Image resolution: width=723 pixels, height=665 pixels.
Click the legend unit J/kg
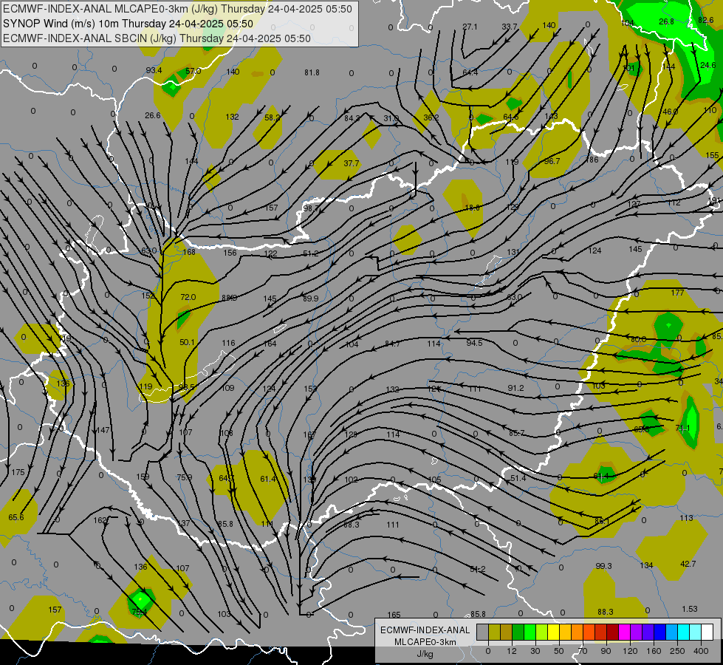(x=425, y=654)
